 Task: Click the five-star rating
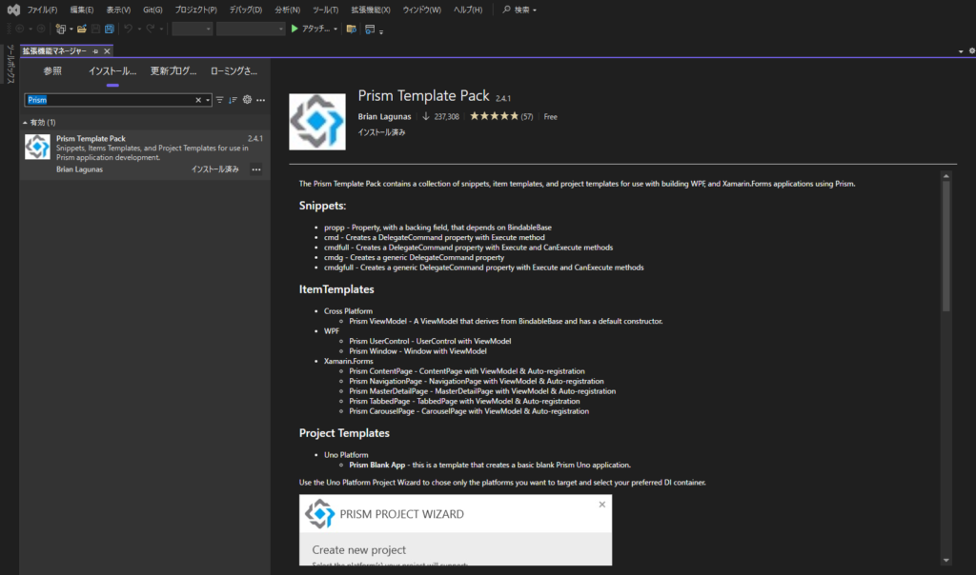pos(495,116)
